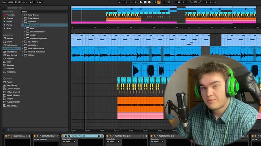Select the Multiband Dynamics device
261x146 pixels.
(x=38, y=39)
